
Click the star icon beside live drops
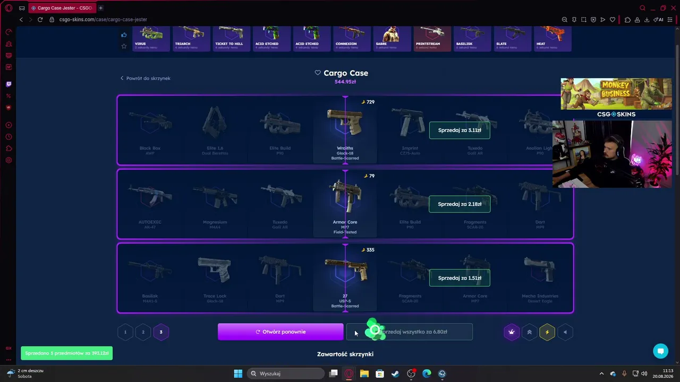pyautogui.click(x=124, y=46)
